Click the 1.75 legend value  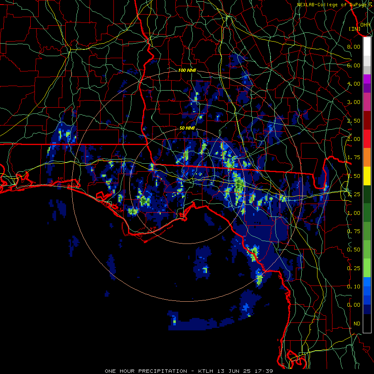coord(354,157)
